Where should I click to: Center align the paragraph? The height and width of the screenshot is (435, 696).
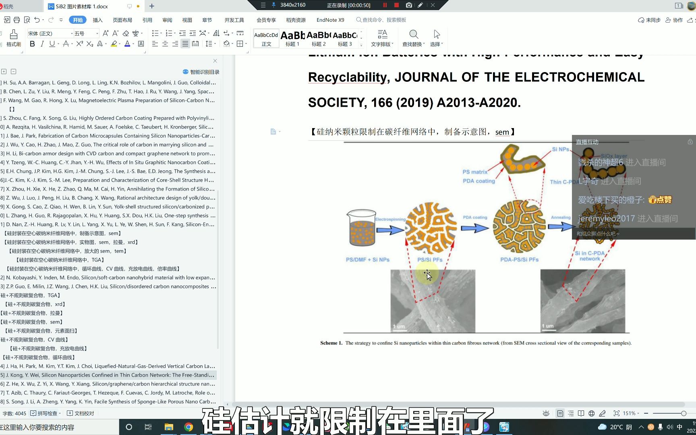point(165,44)
